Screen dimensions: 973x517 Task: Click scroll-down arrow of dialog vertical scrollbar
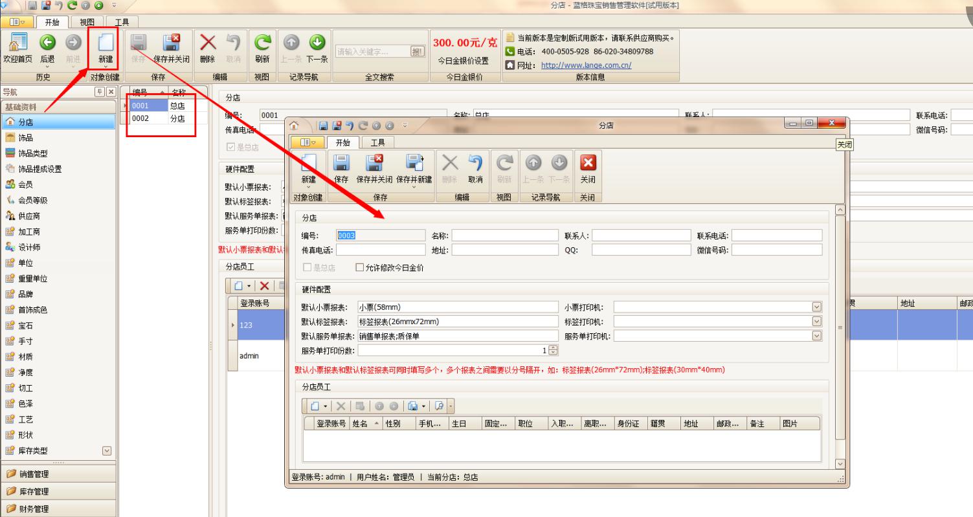(840, 464)
